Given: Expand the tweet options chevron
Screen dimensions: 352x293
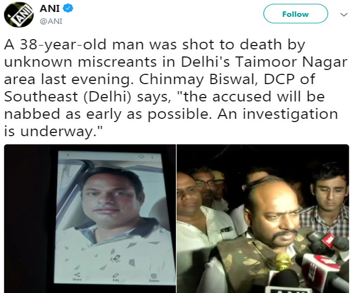Looking at the screenshot, I should tap(343, 15).
